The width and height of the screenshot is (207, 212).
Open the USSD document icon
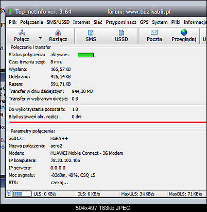point(122,32)
